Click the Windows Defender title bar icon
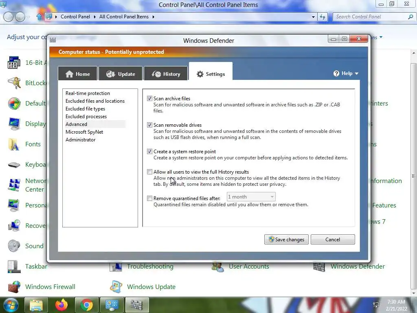The image size is (417, 313). 53,40
